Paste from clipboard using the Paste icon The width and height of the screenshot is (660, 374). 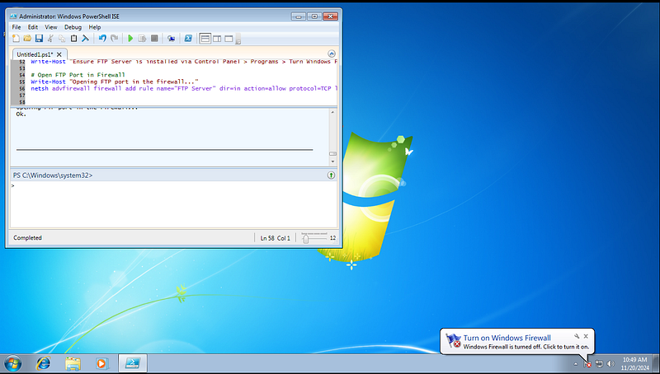pos(73,39)
